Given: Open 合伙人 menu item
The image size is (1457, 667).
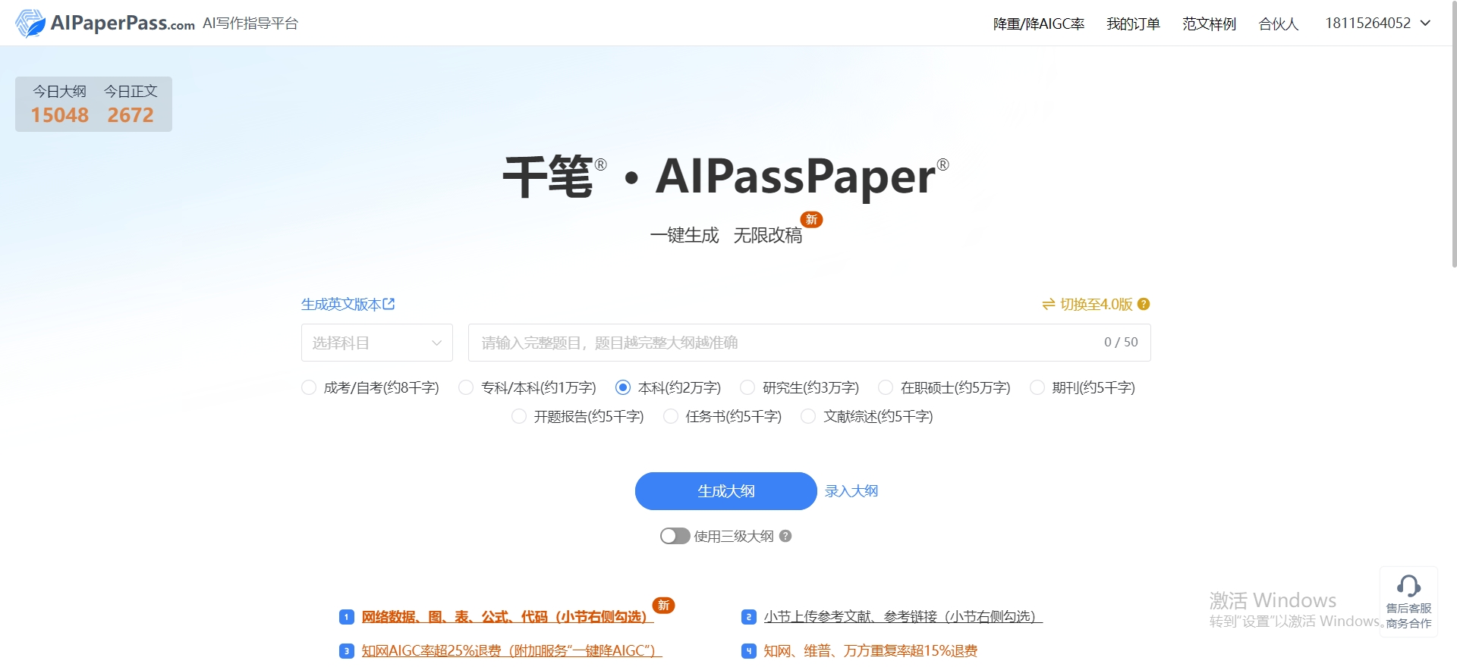Looking at the screenshot, I should click(1279, 23).
